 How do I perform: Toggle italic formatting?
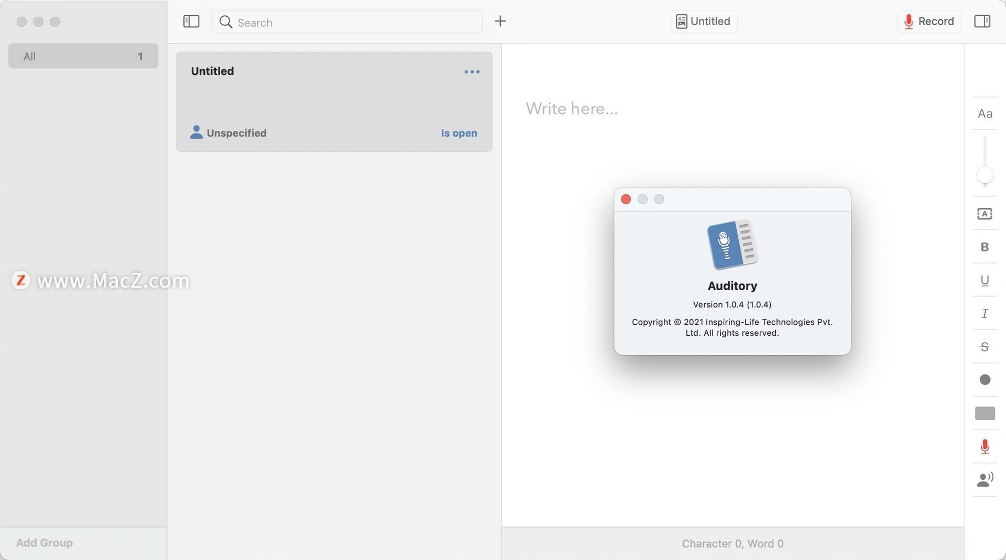coord(985,314)
